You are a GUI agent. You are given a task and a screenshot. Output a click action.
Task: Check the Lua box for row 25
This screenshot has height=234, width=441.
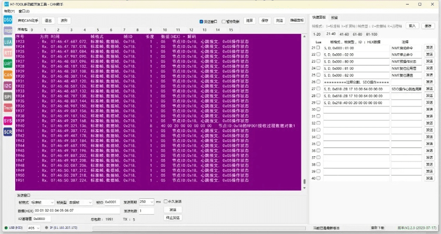(318, 75)
